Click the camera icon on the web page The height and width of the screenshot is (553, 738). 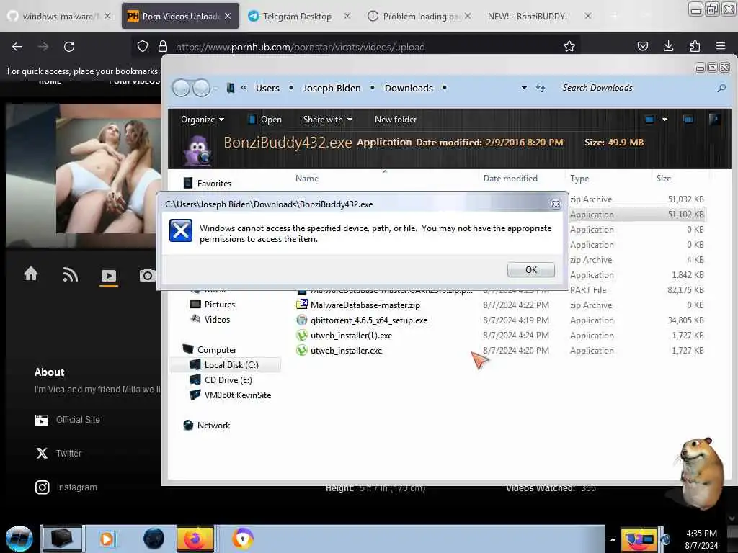(147, 275)
